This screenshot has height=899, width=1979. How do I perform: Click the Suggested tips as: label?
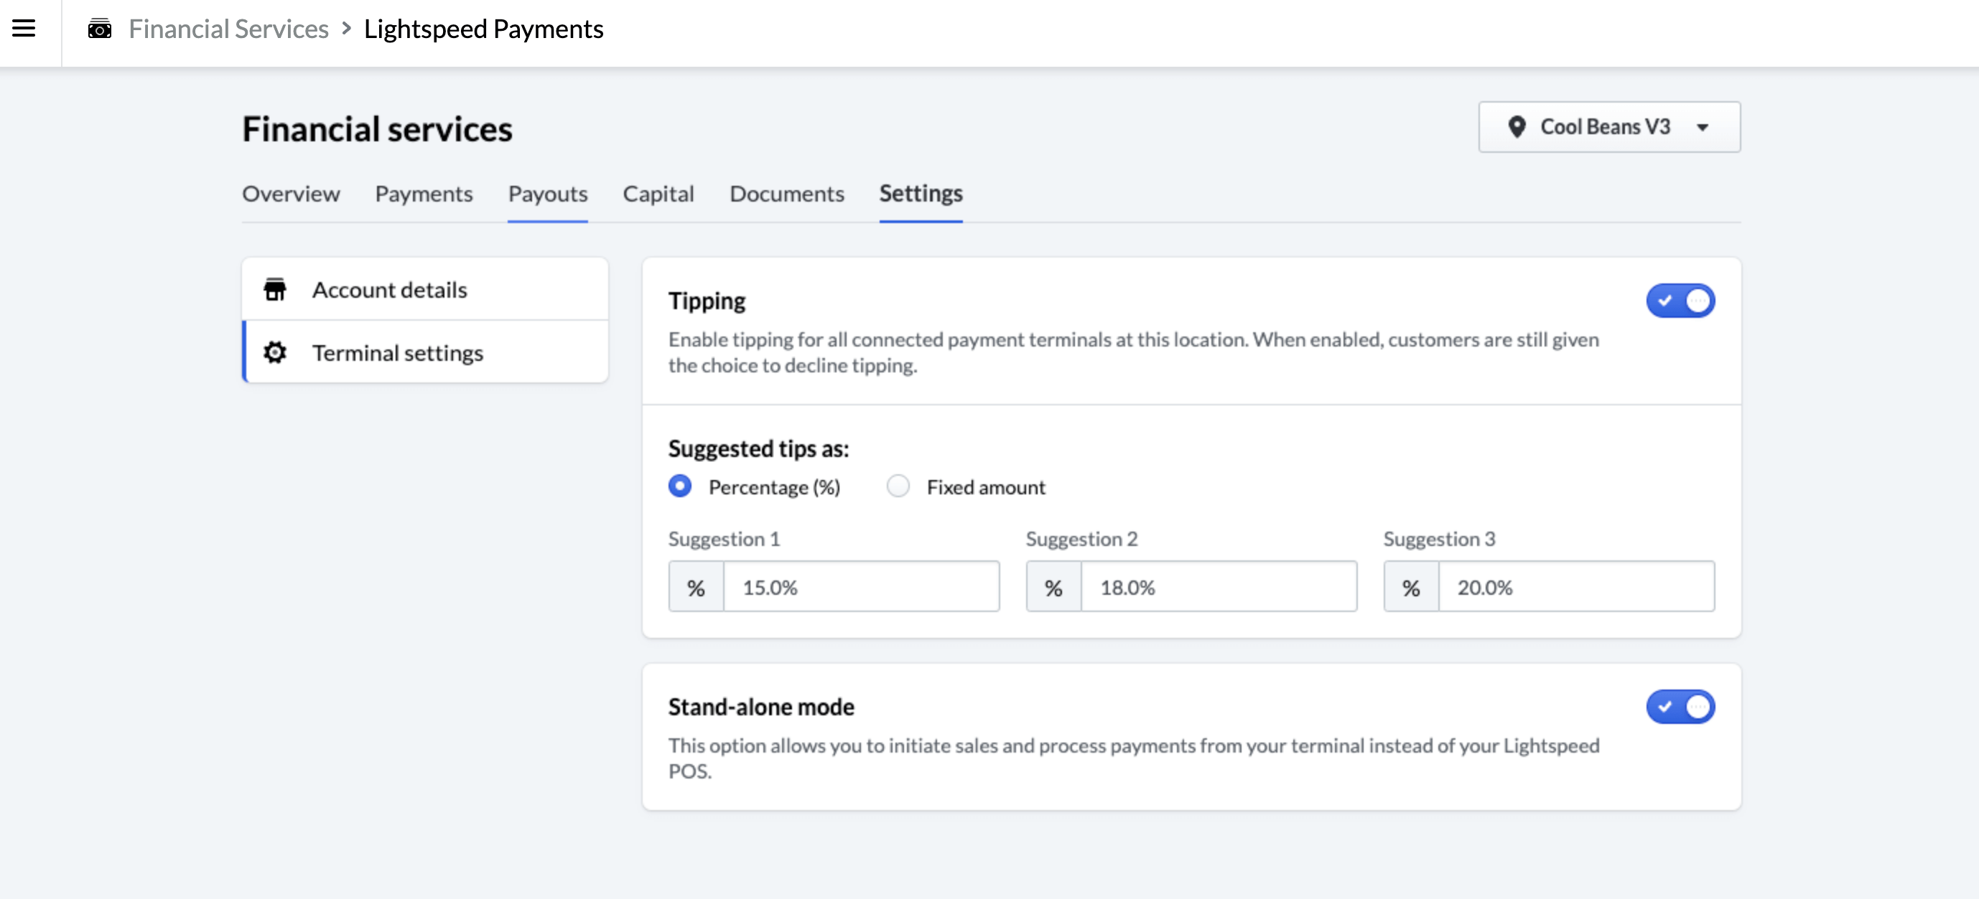tap(758, 448)
